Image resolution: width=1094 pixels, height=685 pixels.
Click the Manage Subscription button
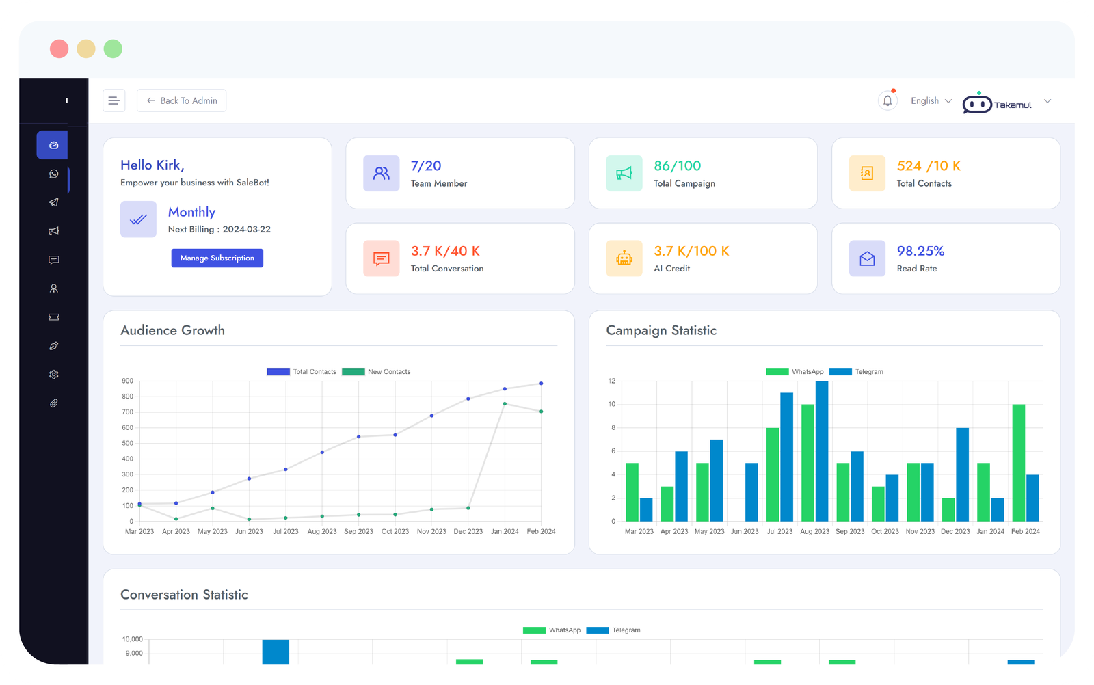pos(217,258)
